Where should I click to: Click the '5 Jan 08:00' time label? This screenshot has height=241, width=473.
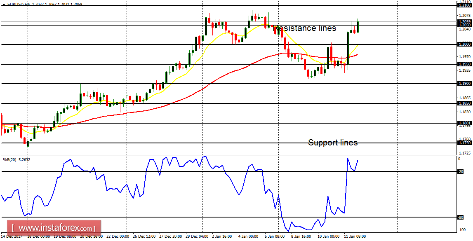click(275, 236)
